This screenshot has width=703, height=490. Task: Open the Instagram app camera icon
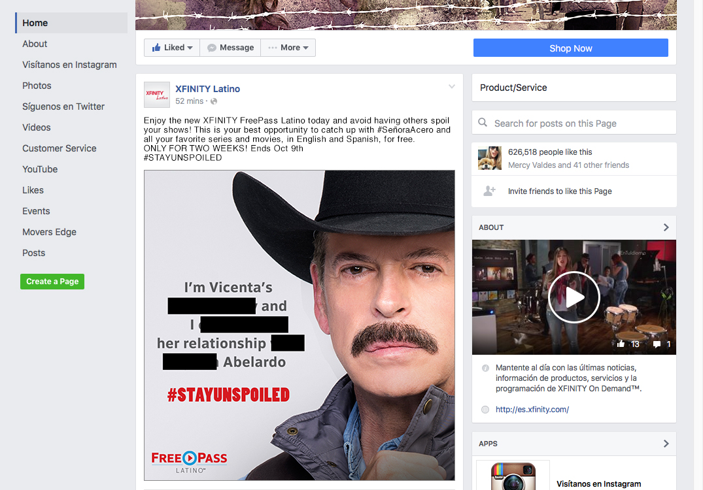coord(513,476)
